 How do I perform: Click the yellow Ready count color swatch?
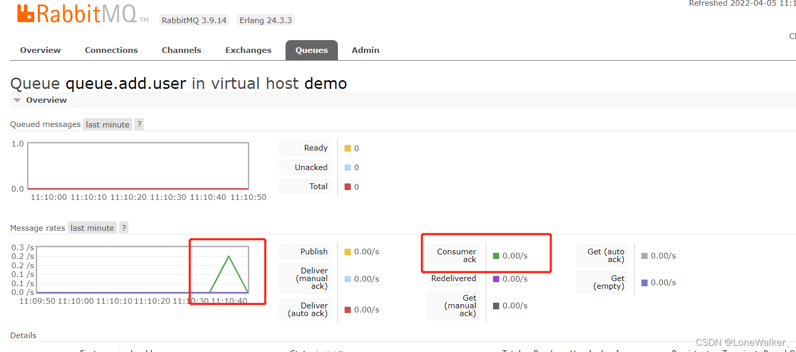(x=348, y=148)
